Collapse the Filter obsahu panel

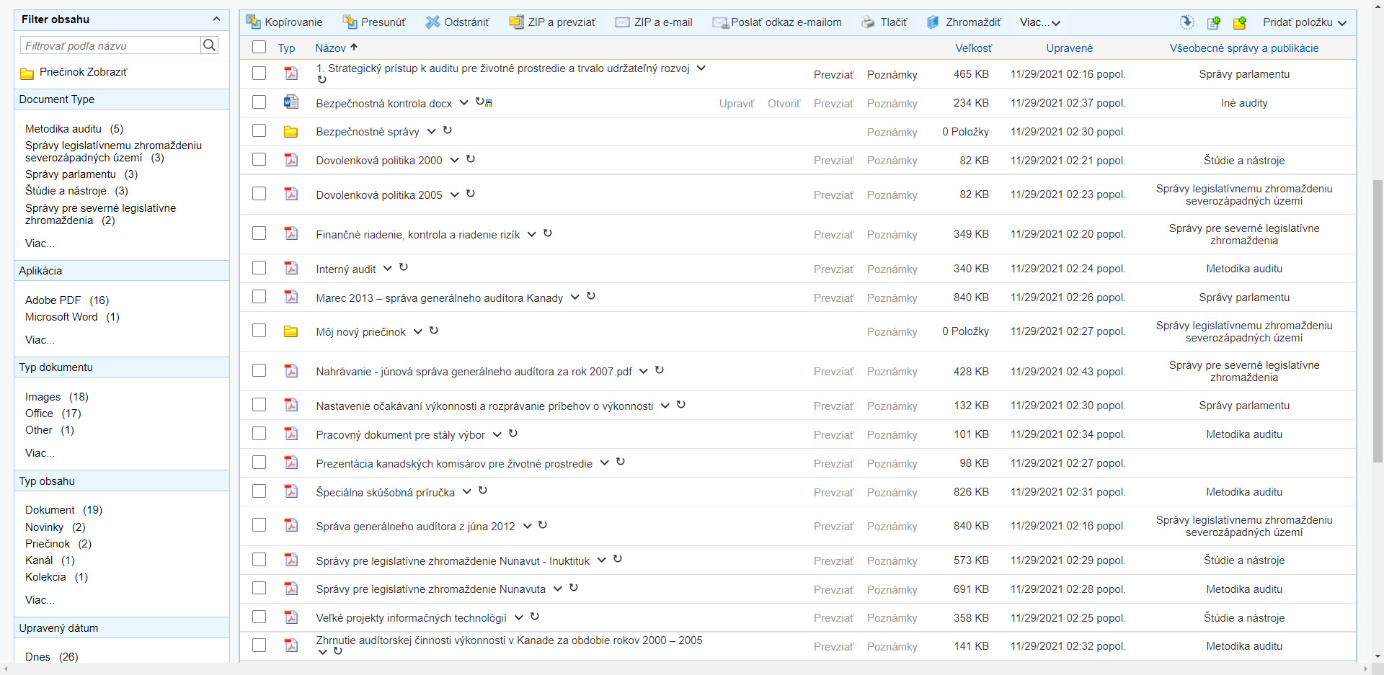pos(216,19)
